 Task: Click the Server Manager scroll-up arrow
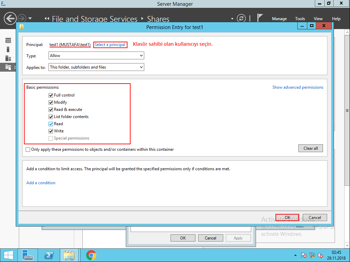click(347, 32)
